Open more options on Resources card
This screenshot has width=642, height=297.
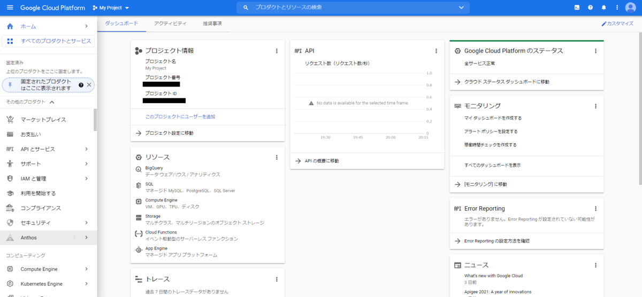tap(277, 157)
